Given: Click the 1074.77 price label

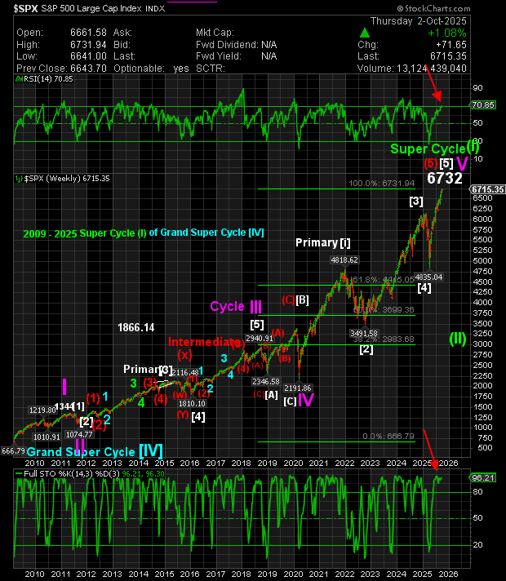Looking at the screenshot, I should 78,435.
